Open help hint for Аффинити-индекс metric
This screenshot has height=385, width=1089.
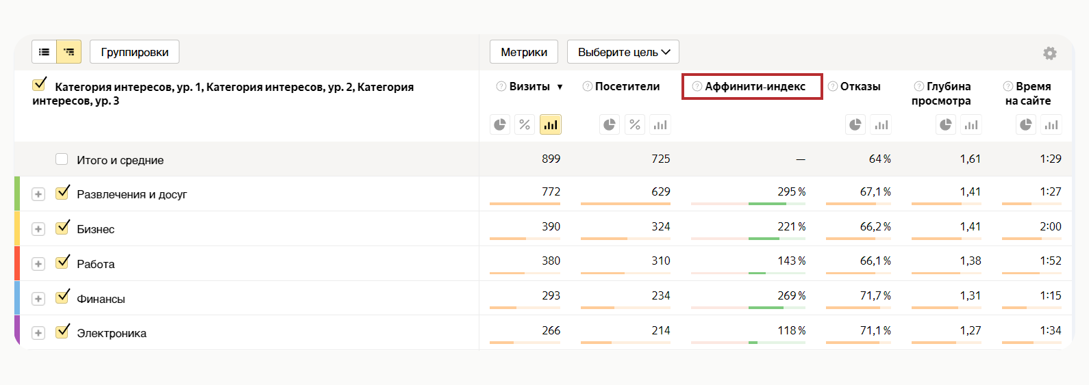pyautogui.click(x=697, y=86)
